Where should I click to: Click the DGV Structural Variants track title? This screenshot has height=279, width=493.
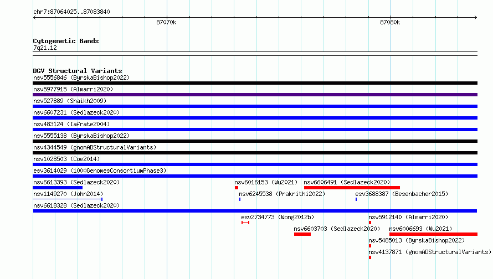point(78,71)
